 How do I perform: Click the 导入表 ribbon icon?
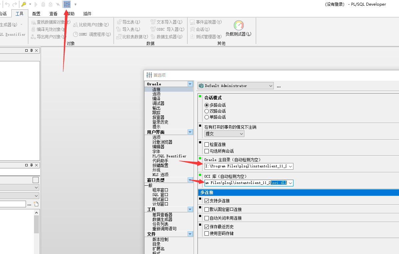pos(119,29)
